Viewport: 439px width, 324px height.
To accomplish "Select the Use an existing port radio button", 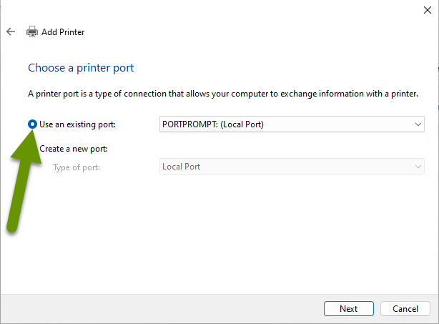I will click(x=32, y=124).
